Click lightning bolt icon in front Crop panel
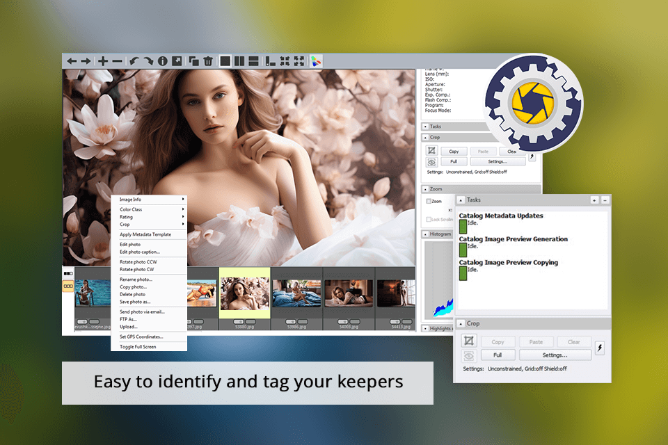Image resolution: width=668 pixels, height=445 pixels. pyautogui.click(x=600, y=348)
